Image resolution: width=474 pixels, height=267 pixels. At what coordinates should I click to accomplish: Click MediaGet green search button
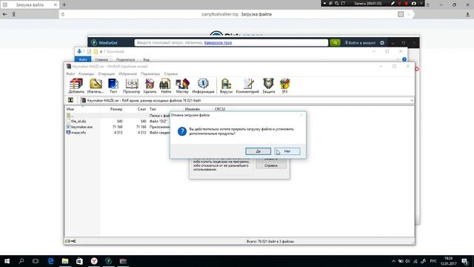(335, 43)
